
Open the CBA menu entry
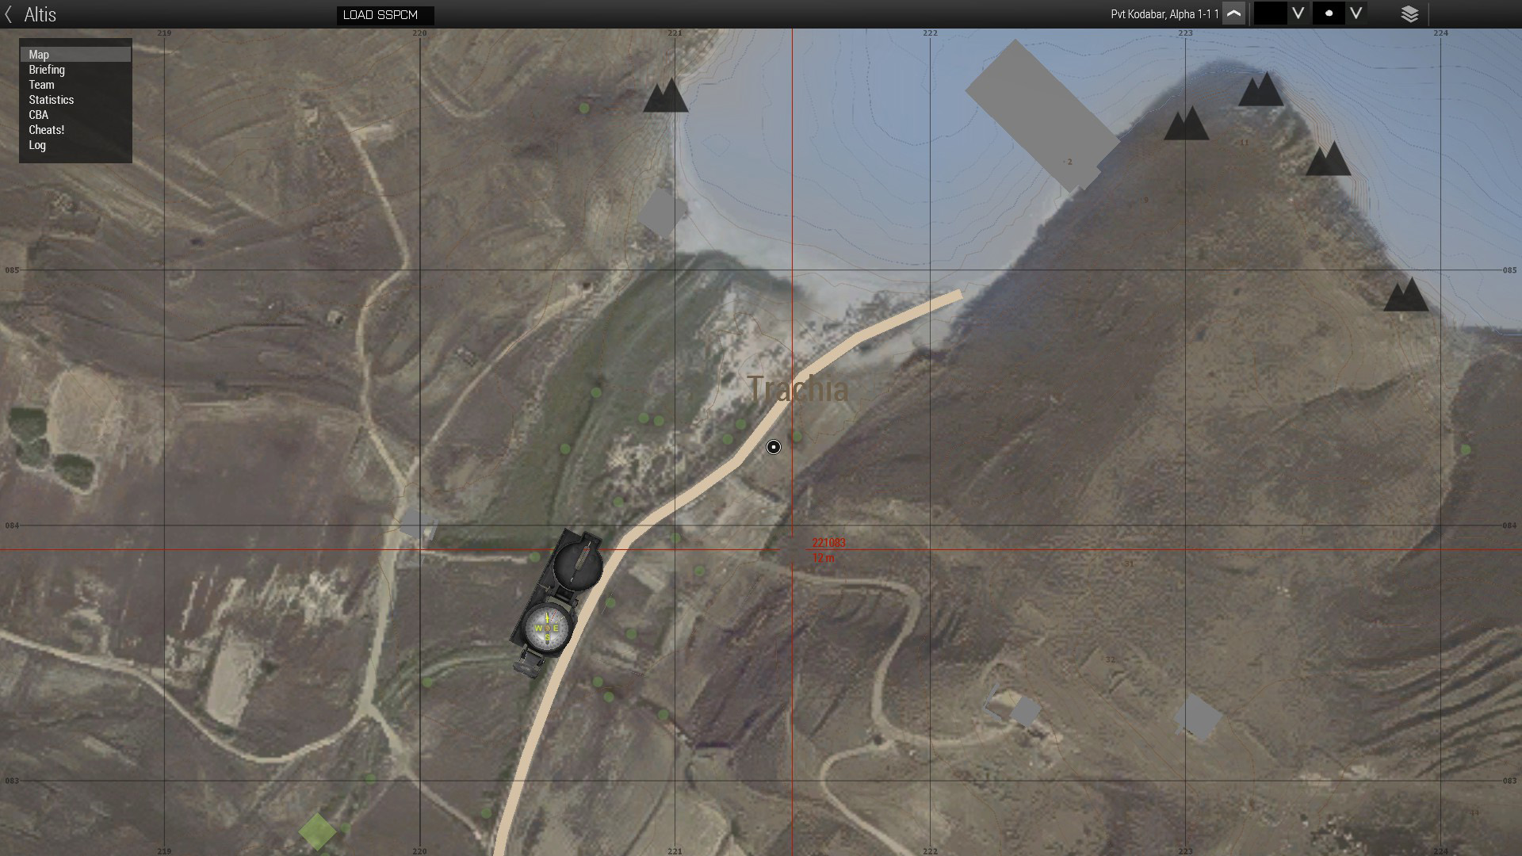(38, 115)
